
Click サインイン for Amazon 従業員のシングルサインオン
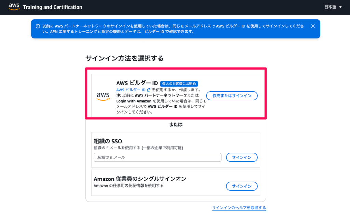242,186
